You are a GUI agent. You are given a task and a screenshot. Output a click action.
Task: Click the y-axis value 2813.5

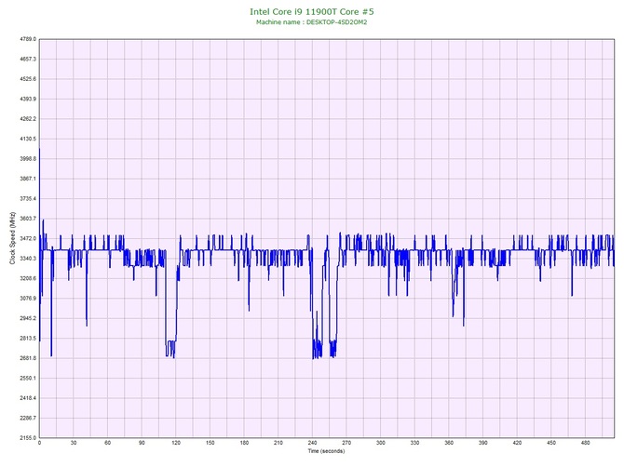click(28, 339)
